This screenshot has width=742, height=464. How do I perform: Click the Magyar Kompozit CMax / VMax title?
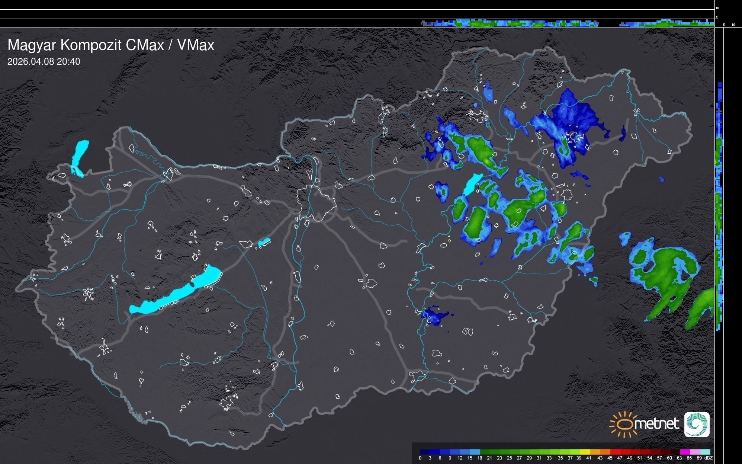click(111, 45)
